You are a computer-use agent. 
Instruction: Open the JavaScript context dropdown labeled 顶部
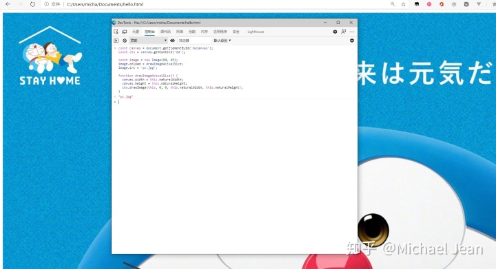(x=148, y=41)
